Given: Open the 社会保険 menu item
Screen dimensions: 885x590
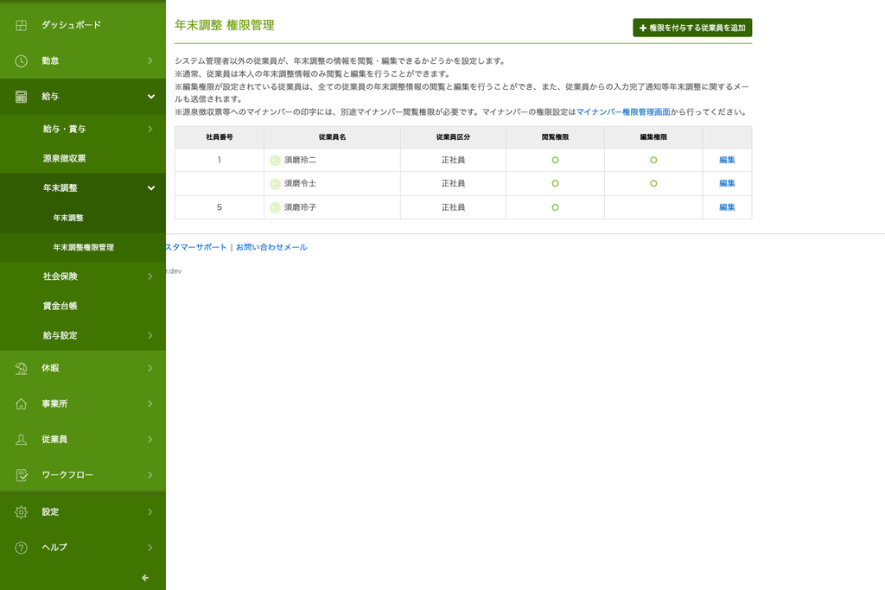Looking at the screenshot, I should 83,276.
